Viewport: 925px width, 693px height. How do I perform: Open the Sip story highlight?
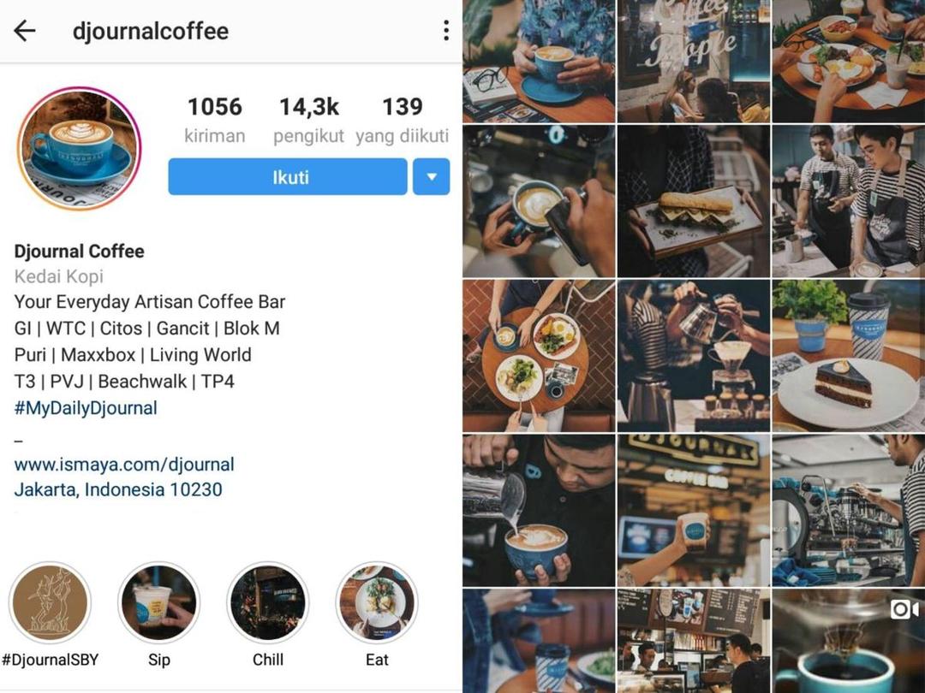[158, 601]
